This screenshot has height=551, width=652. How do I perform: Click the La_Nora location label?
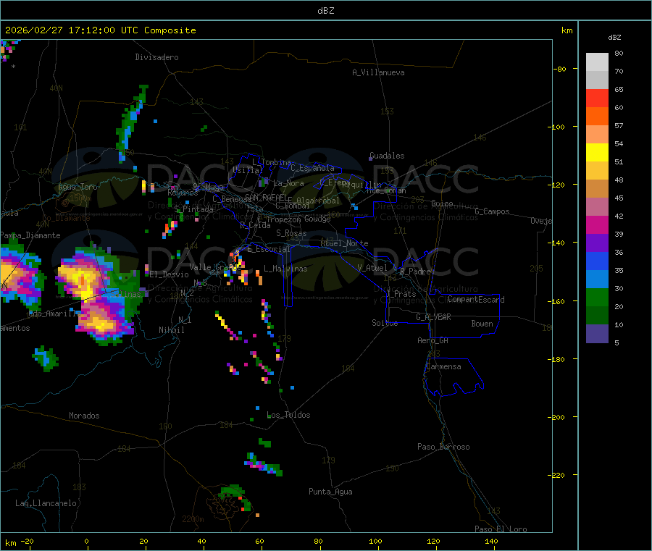click(x=288, y=183)
